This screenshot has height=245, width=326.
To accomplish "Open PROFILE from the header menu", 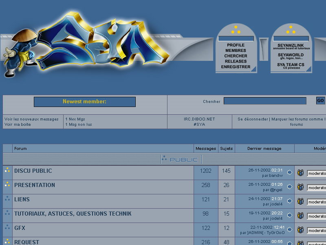I will tap(236, 45).
